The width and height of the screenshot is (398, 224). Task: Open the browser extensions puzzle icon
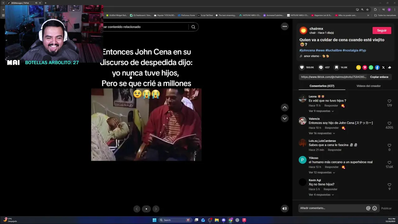click(375, 10)
